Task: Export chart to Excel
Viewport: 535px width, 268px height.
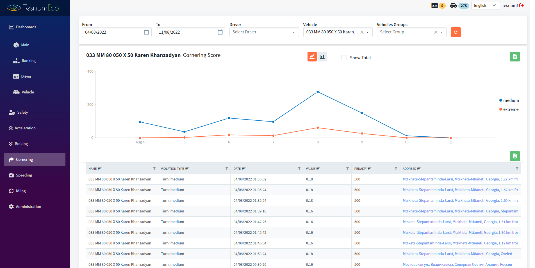Action: [x=514, y=56]
